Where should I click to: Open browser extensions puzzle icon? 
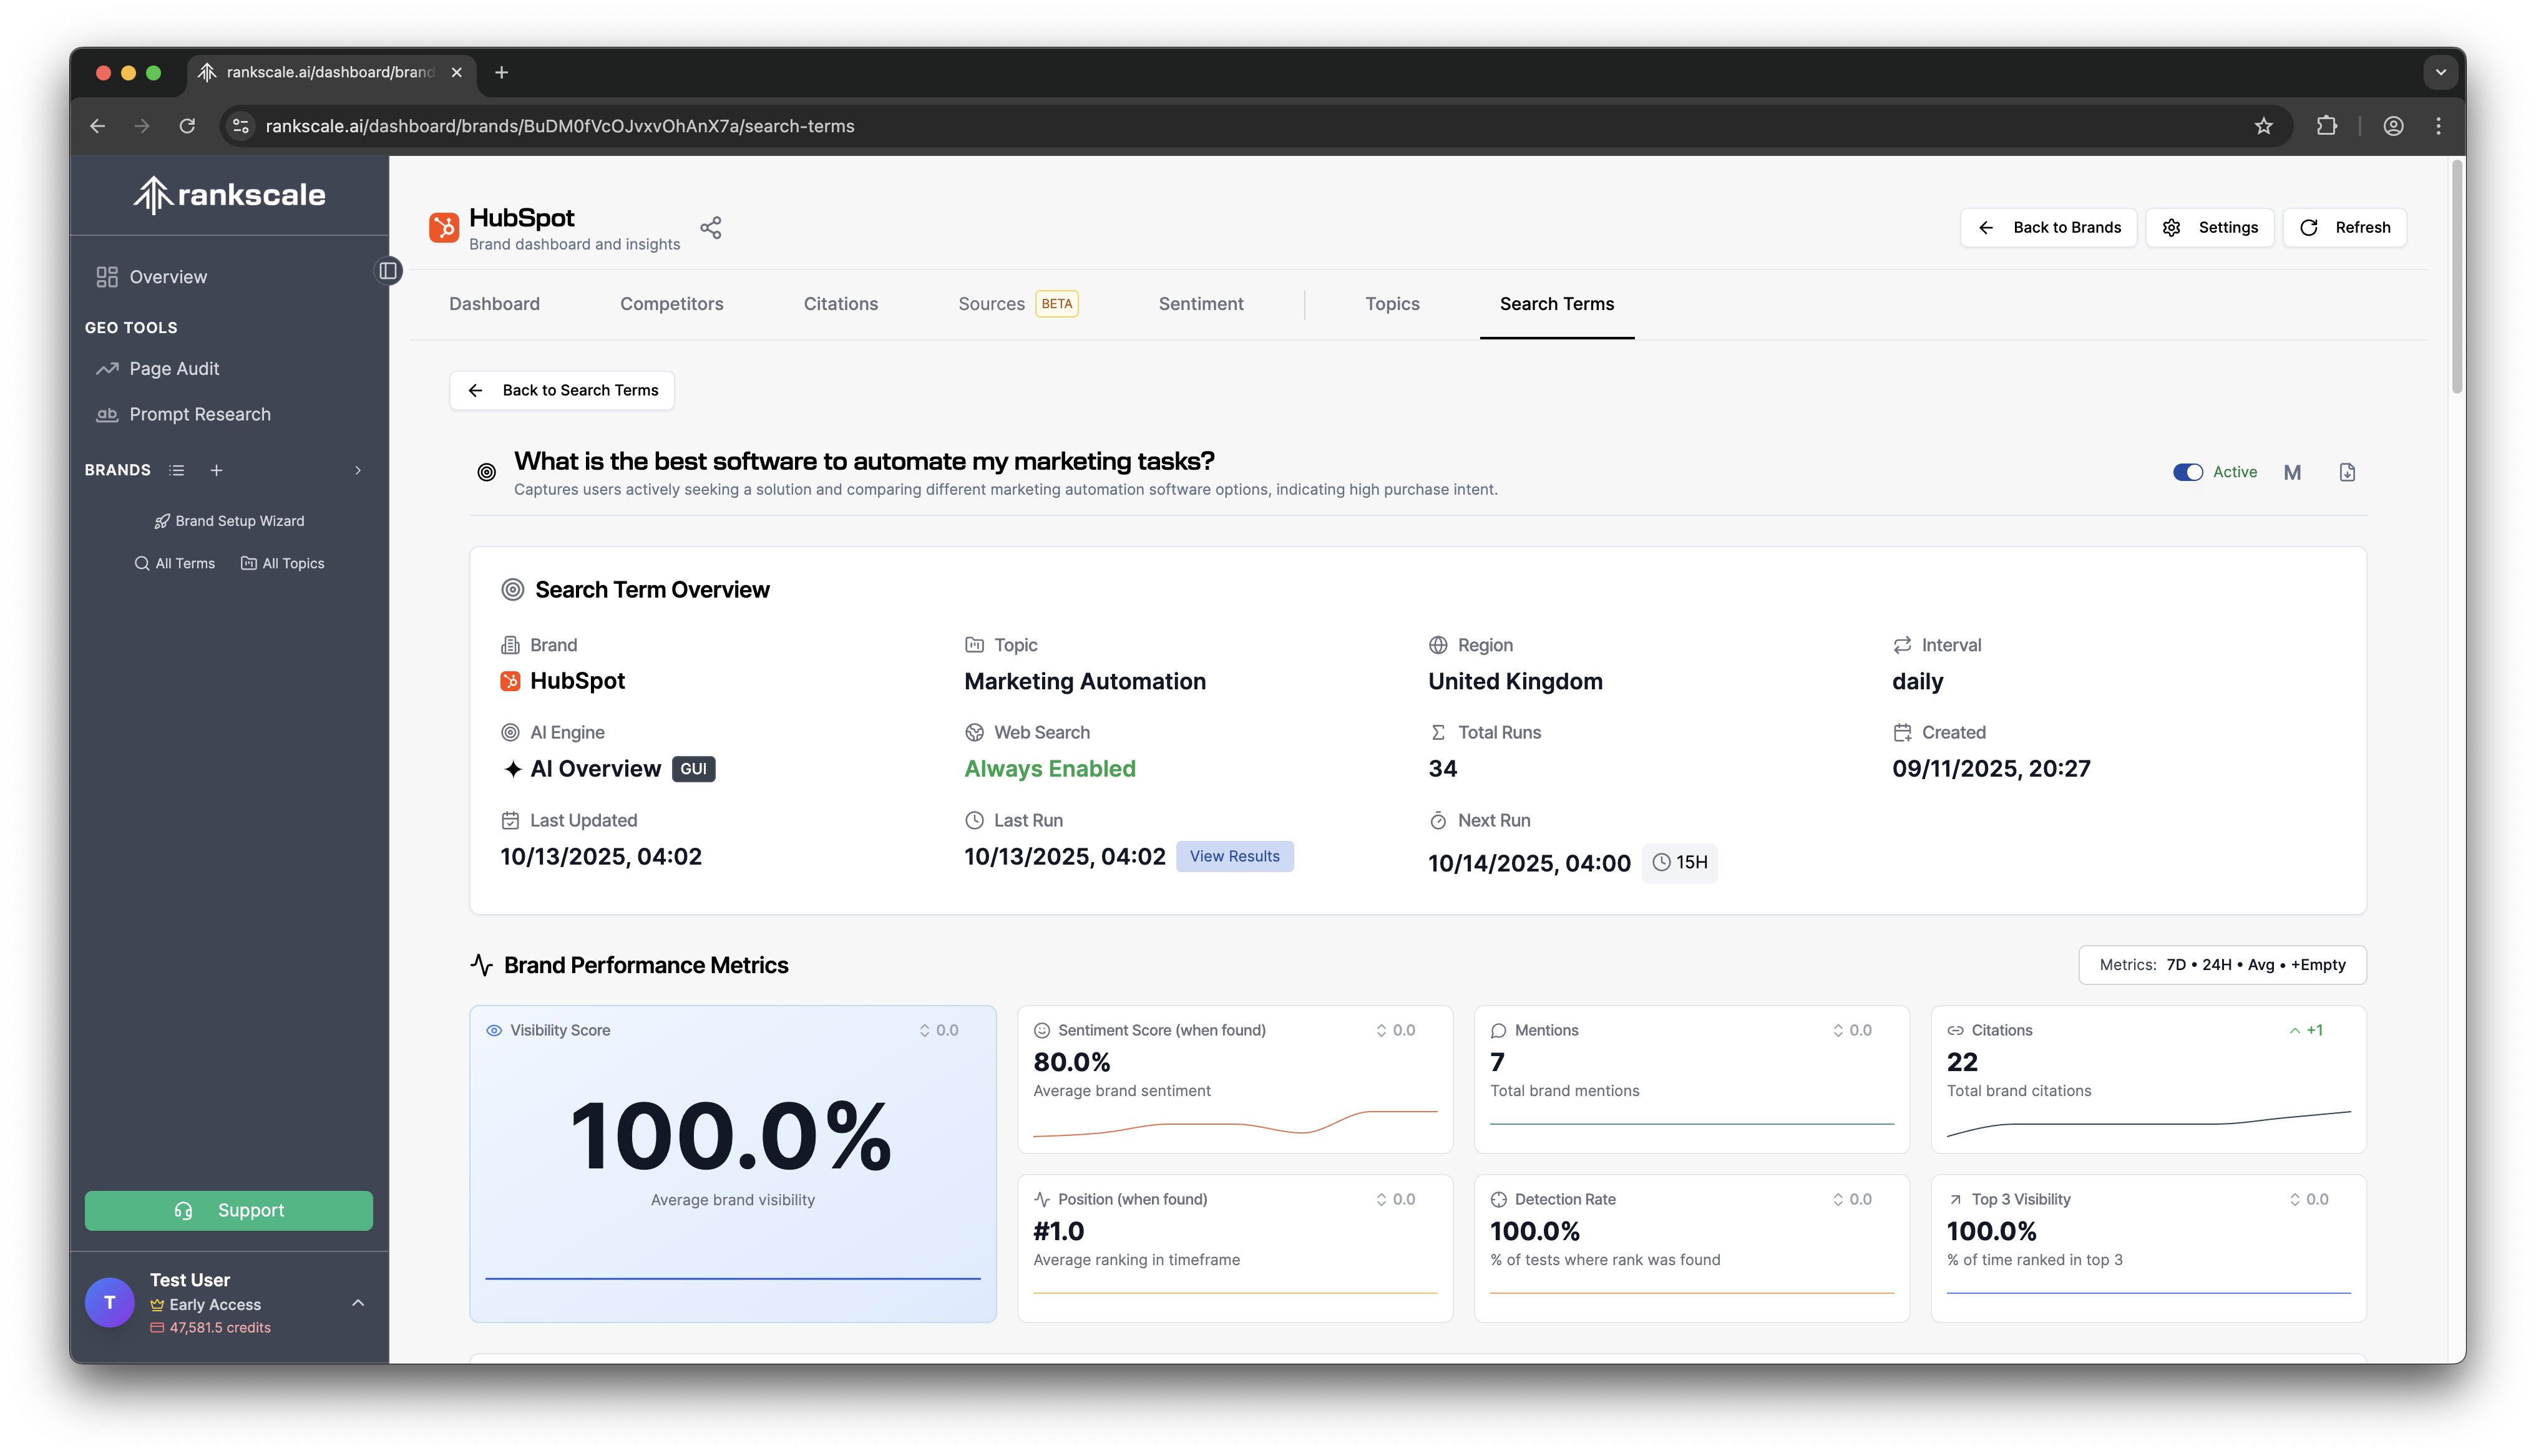coord(2326,126)
